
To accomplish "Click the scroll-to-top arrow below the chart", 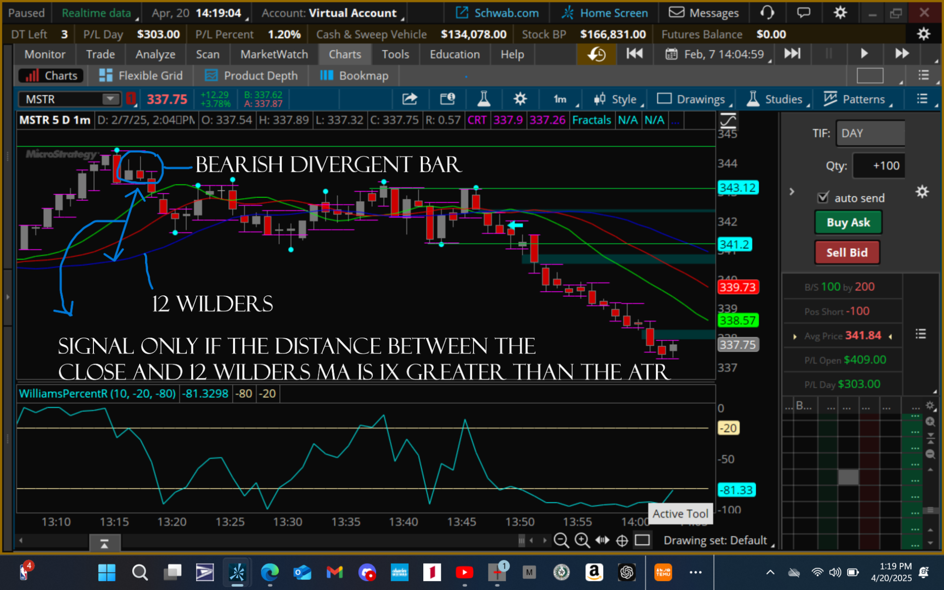I will point(104,544).
